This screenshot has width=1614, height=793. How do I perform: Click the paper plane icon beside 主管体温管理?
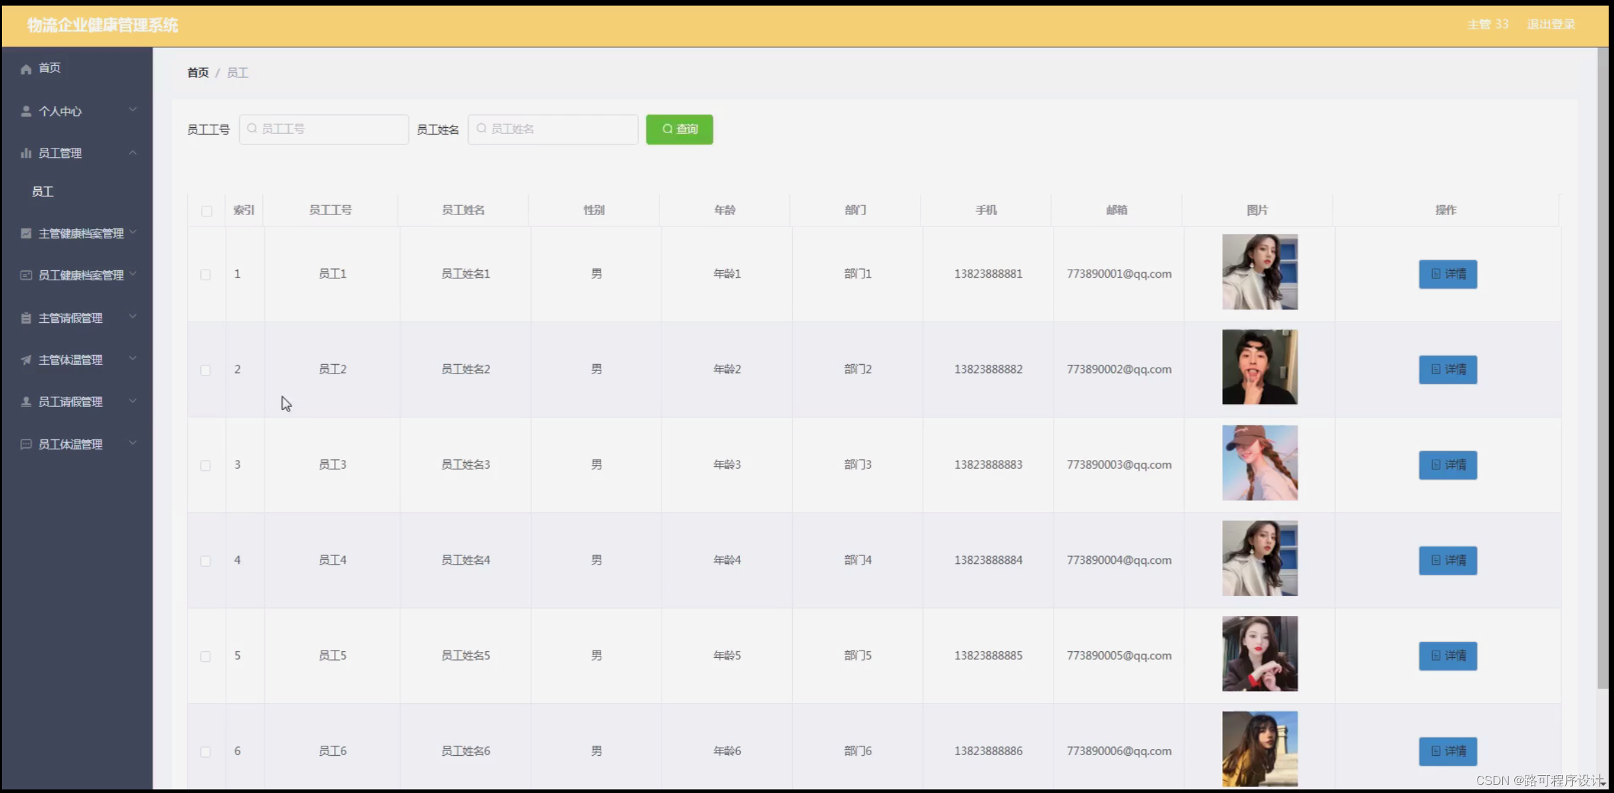[x=26, y=360]
